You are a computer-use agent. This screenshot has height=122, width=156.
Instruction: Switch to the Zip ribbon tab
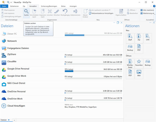click(24, 6)
